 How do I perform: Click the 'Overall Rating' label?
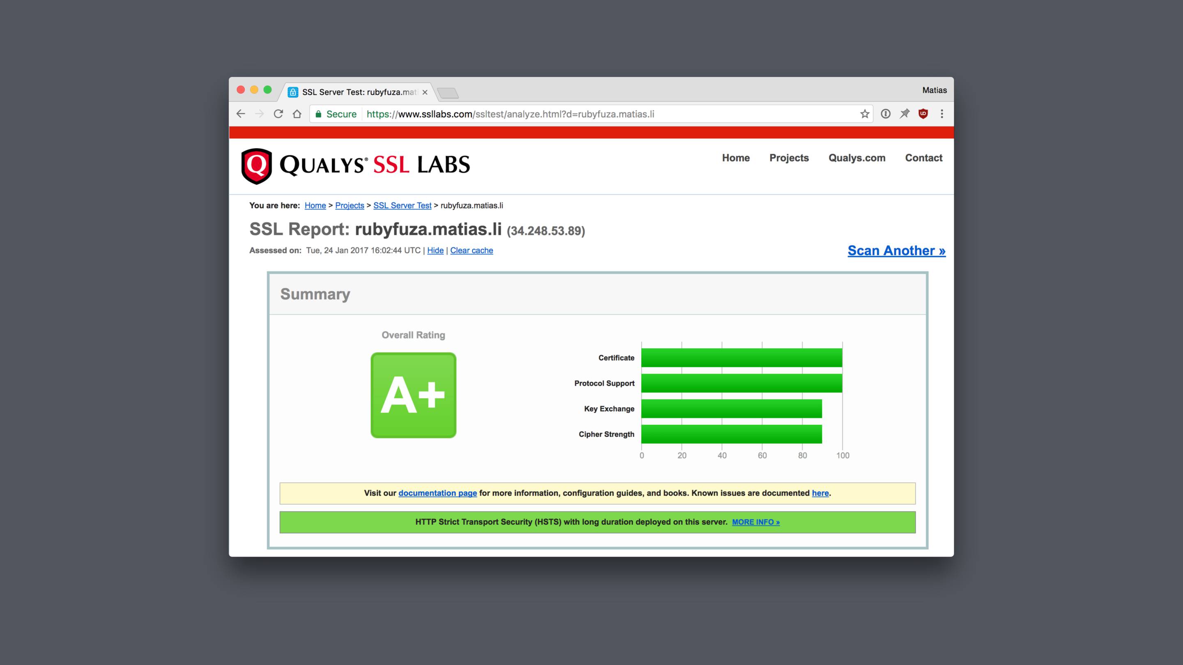[413, 335]
